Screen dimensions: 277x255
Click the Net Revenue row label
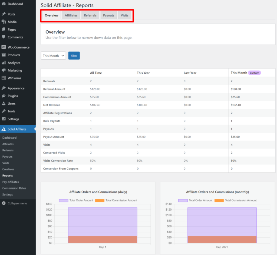pyautogui.click(x=52, y=105)
